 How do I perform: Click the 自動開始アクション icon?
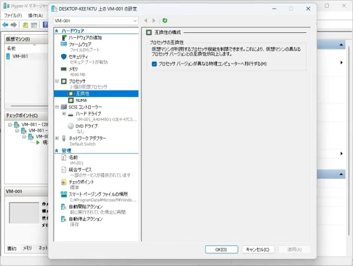pos(64,207)
